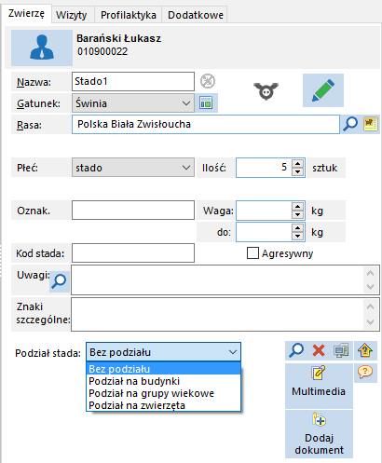382x463 pixels.
Task: Click the house with question mark icon
Action: tap(365, 351)
